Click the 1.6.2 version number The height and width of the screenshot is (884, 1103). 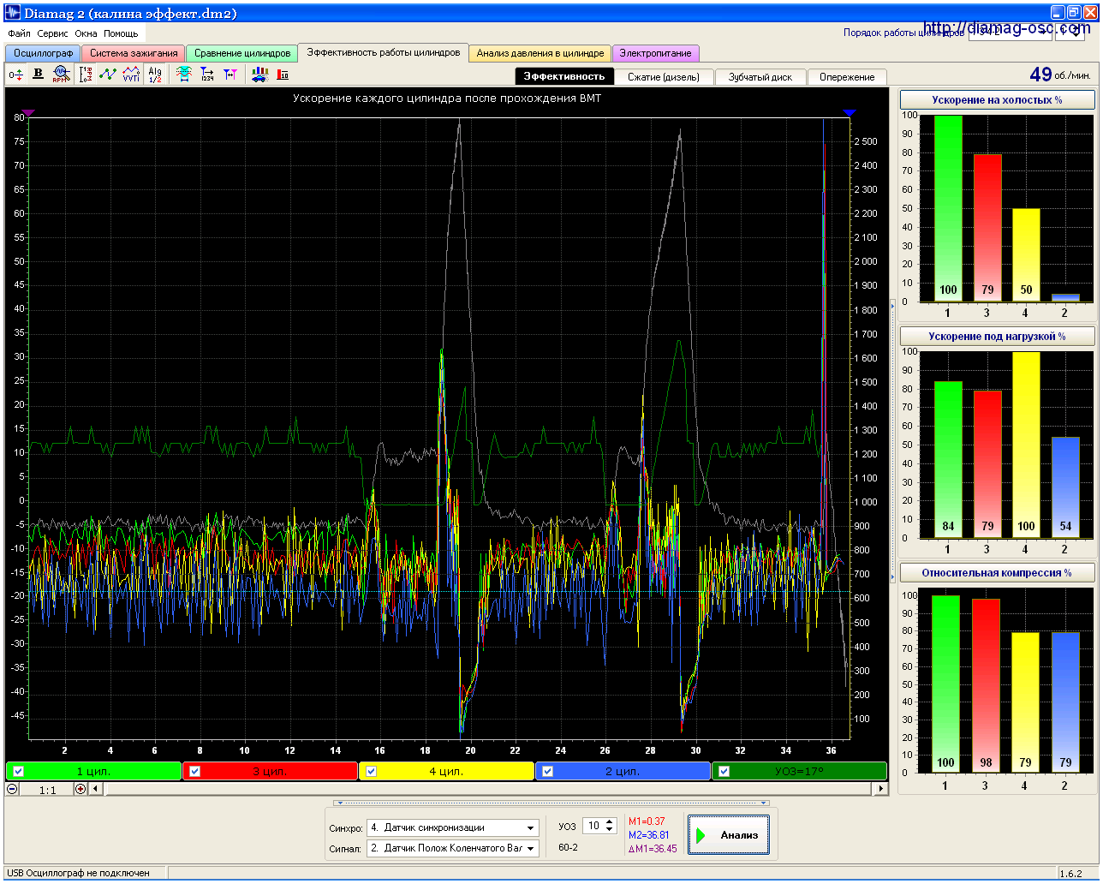click(1070, 874)
